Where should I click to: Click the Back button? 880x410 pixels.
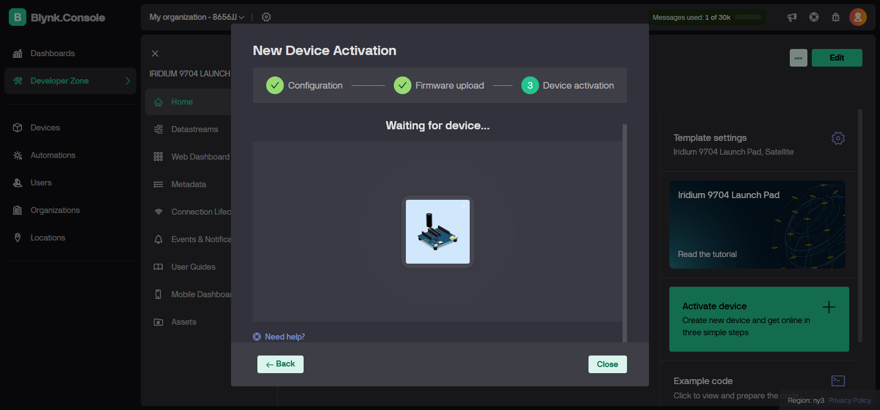tap(280, 364)
